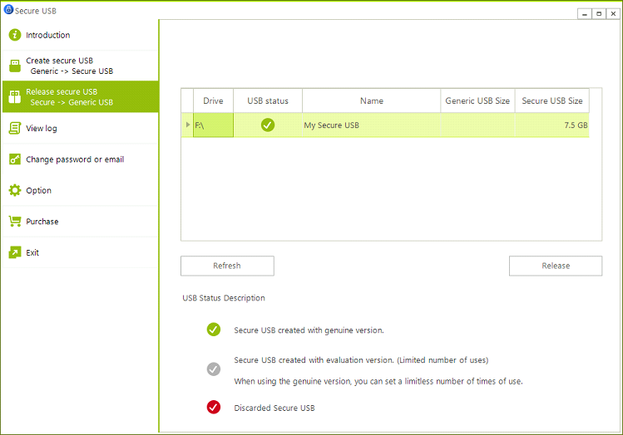
Task: Click the View log icon
Action: click(x=14, y=128)
